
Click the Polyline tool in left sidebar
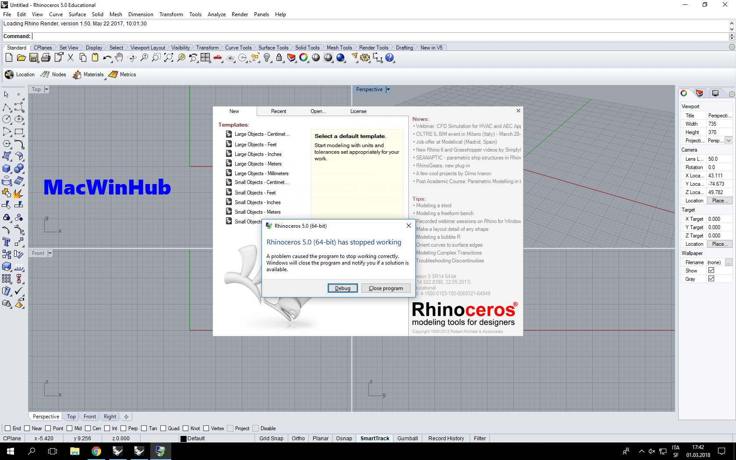(x=7, y=107)
